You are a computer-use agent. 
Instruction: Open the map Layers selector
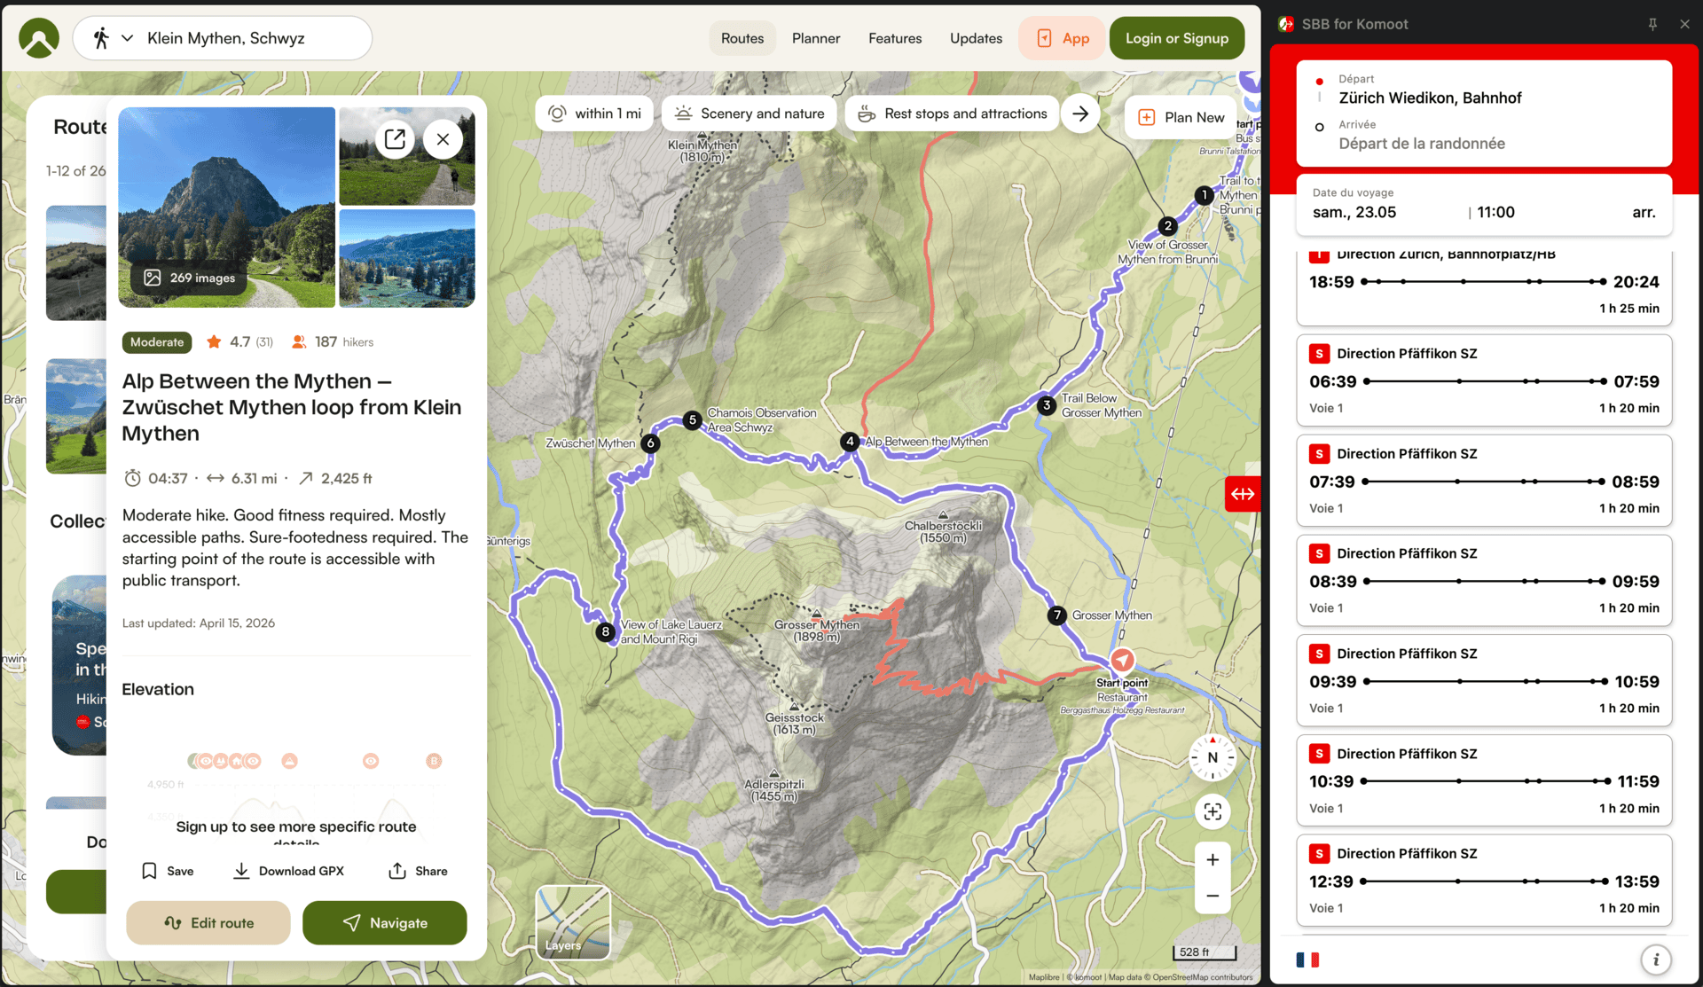click(x=573, y=922)
